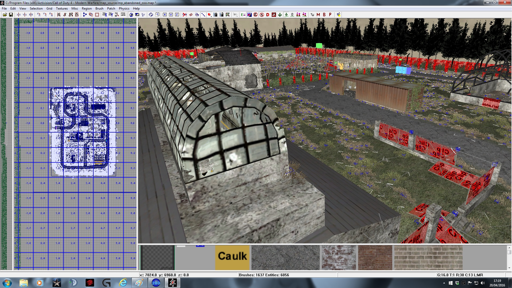Click the red B toolbar icon

tap(324, 15)
